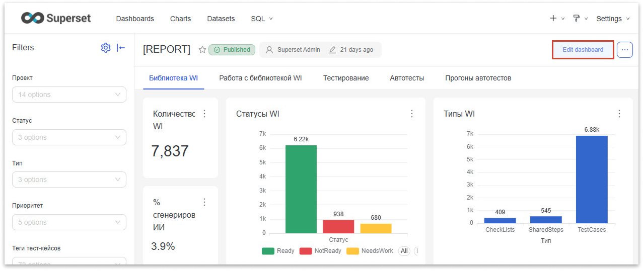Click the Published status badge
The image size is (643, 271).
click(232, 50)
